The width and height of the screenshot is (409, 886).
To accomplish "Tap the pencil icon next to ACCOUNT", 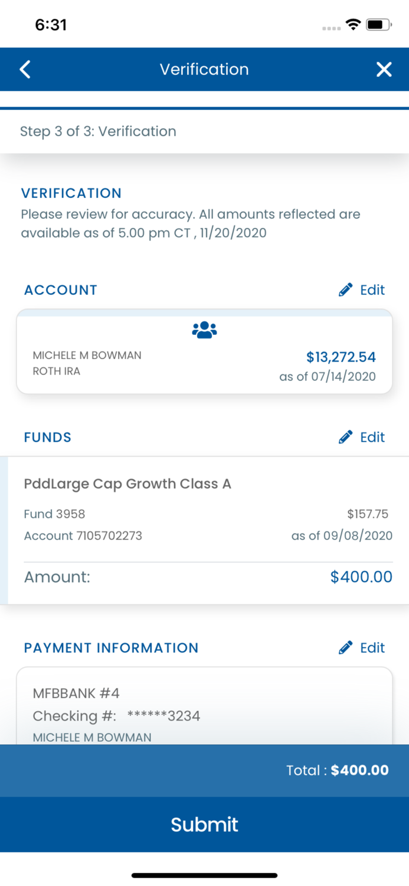I will pos(345,289).
